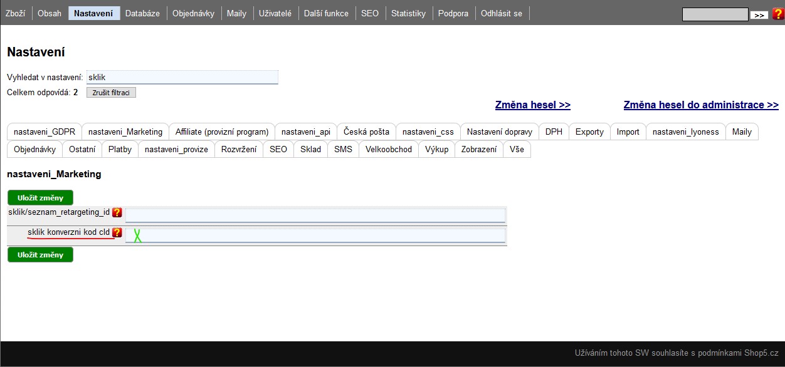Open the Statistiky menu

pyautogui.click(x=408, y=13)
